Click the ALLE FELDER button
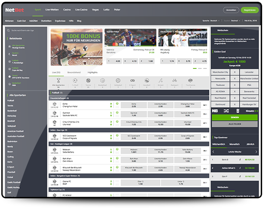 point(235,124)
